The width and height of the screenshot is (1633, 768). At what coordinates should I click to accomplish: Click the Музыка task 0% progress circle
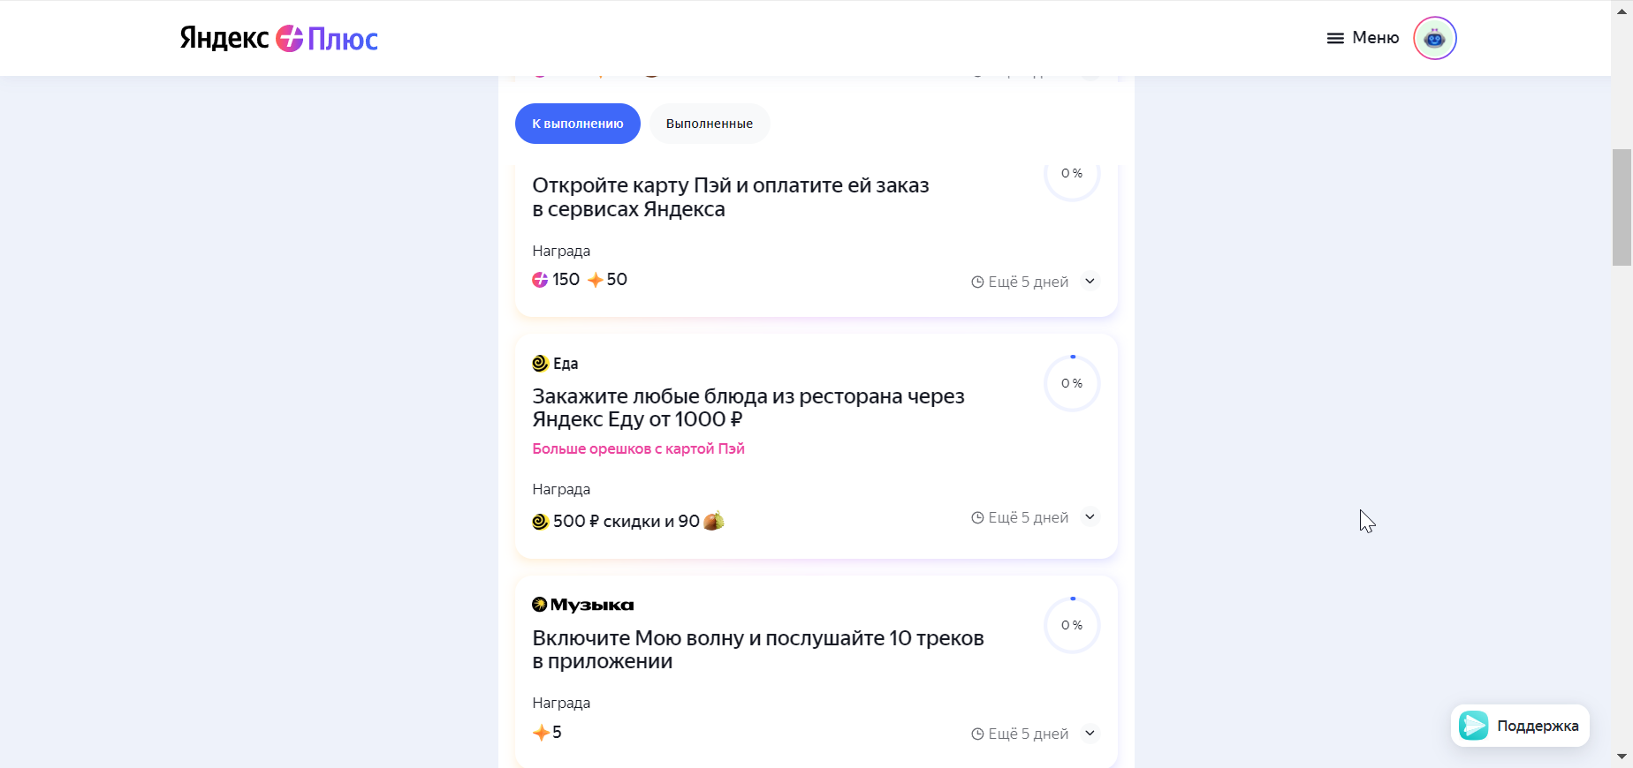(1072, 625)
